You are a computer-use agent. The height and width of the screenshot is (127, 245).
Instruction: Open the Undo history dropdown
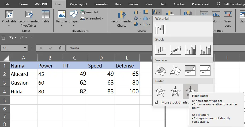coord(16,38)
